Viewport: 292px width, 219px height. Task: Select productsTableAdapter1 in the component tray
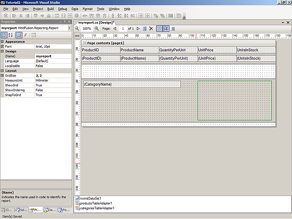click(x=96, y=203)
